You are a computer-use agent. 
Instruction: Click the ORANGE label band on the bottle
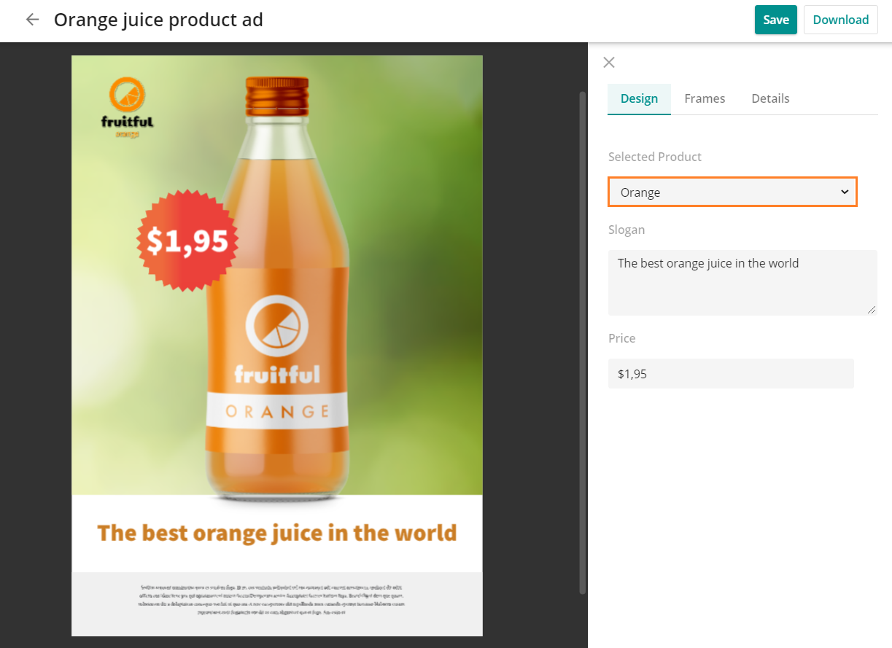(x=277, y=411)
